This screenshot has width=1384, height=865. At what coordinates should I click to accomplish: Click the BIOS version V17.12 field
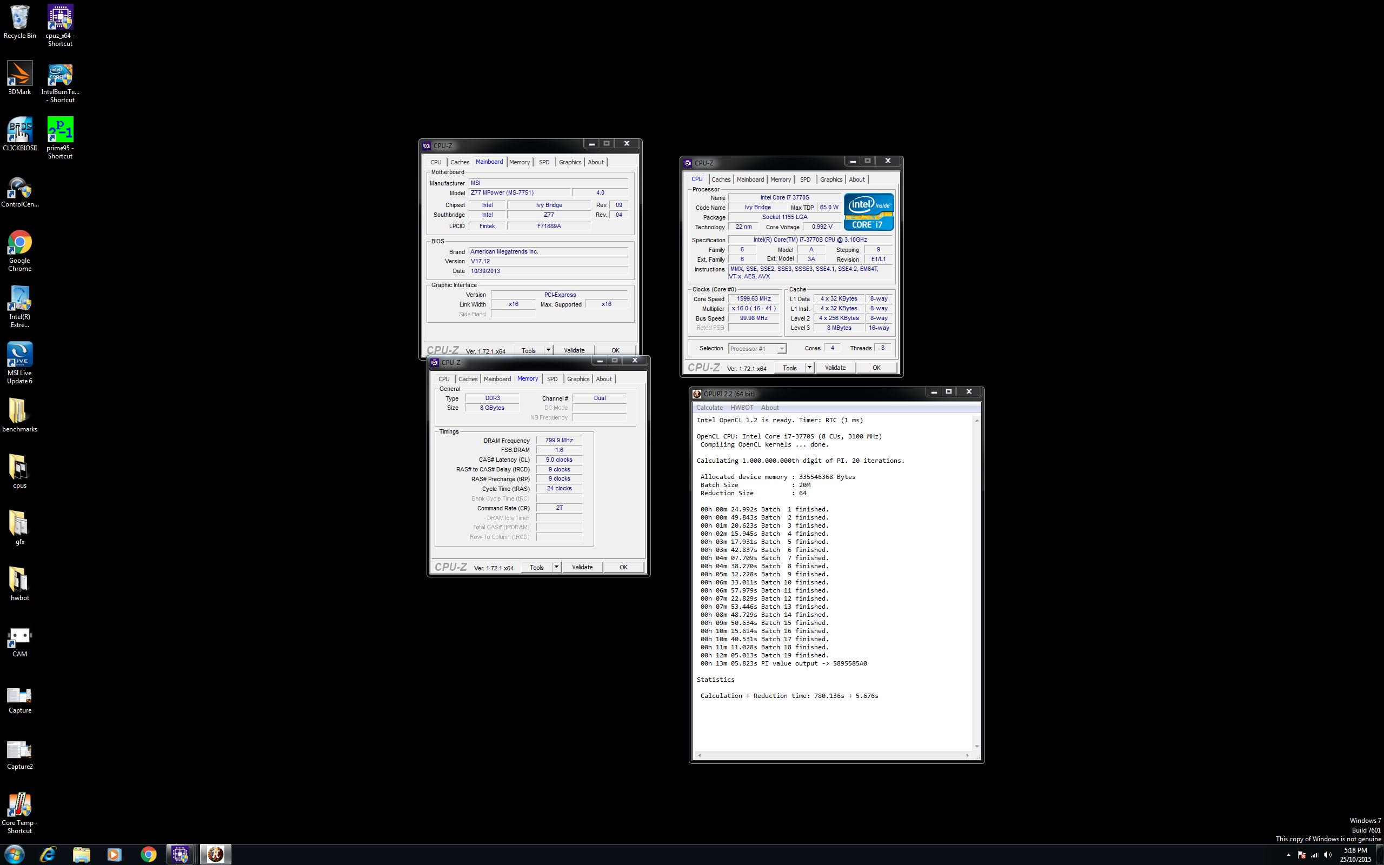(x=548, y=261)
